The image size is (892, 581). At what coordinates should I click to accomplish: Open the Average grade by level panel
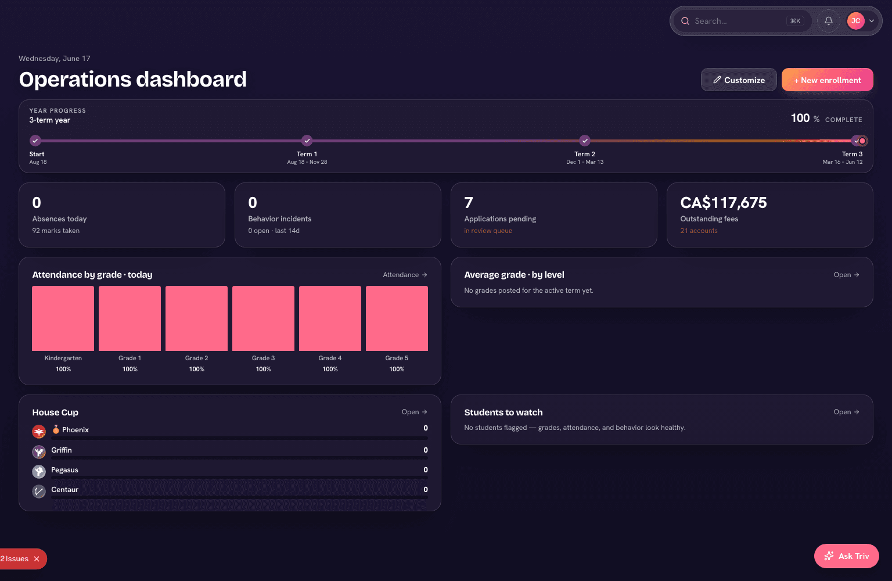tap(846, 275)
